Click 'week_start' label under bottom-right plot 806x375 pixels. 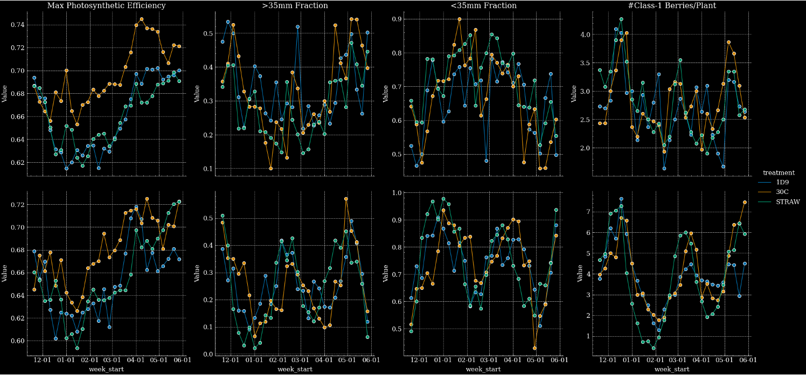(671, 370)
